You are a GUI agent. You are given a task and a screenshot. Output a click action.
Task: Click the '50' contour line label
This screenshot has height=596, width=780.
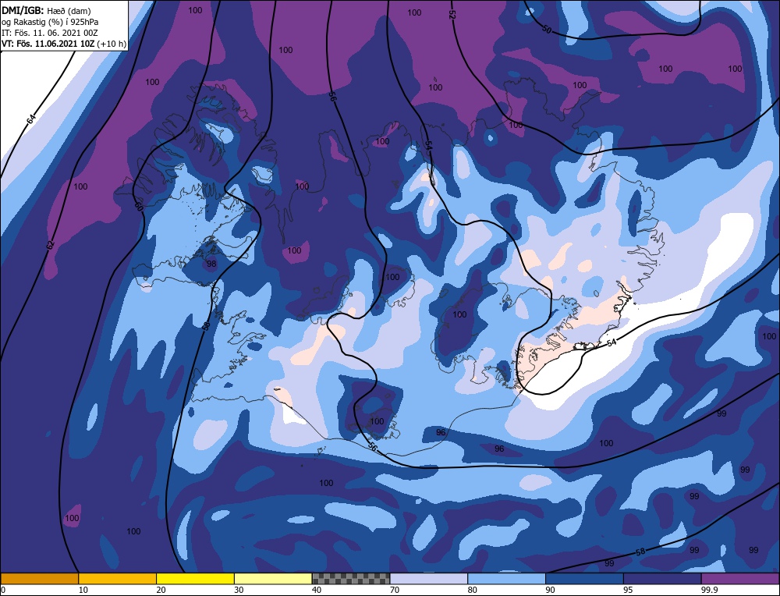pos(546,30)
